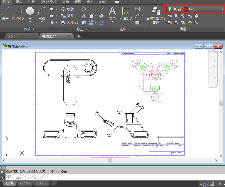Switch to the パラメトリック ribbon tab
This screenshot has height=187, width=225.
coord(48,2)
